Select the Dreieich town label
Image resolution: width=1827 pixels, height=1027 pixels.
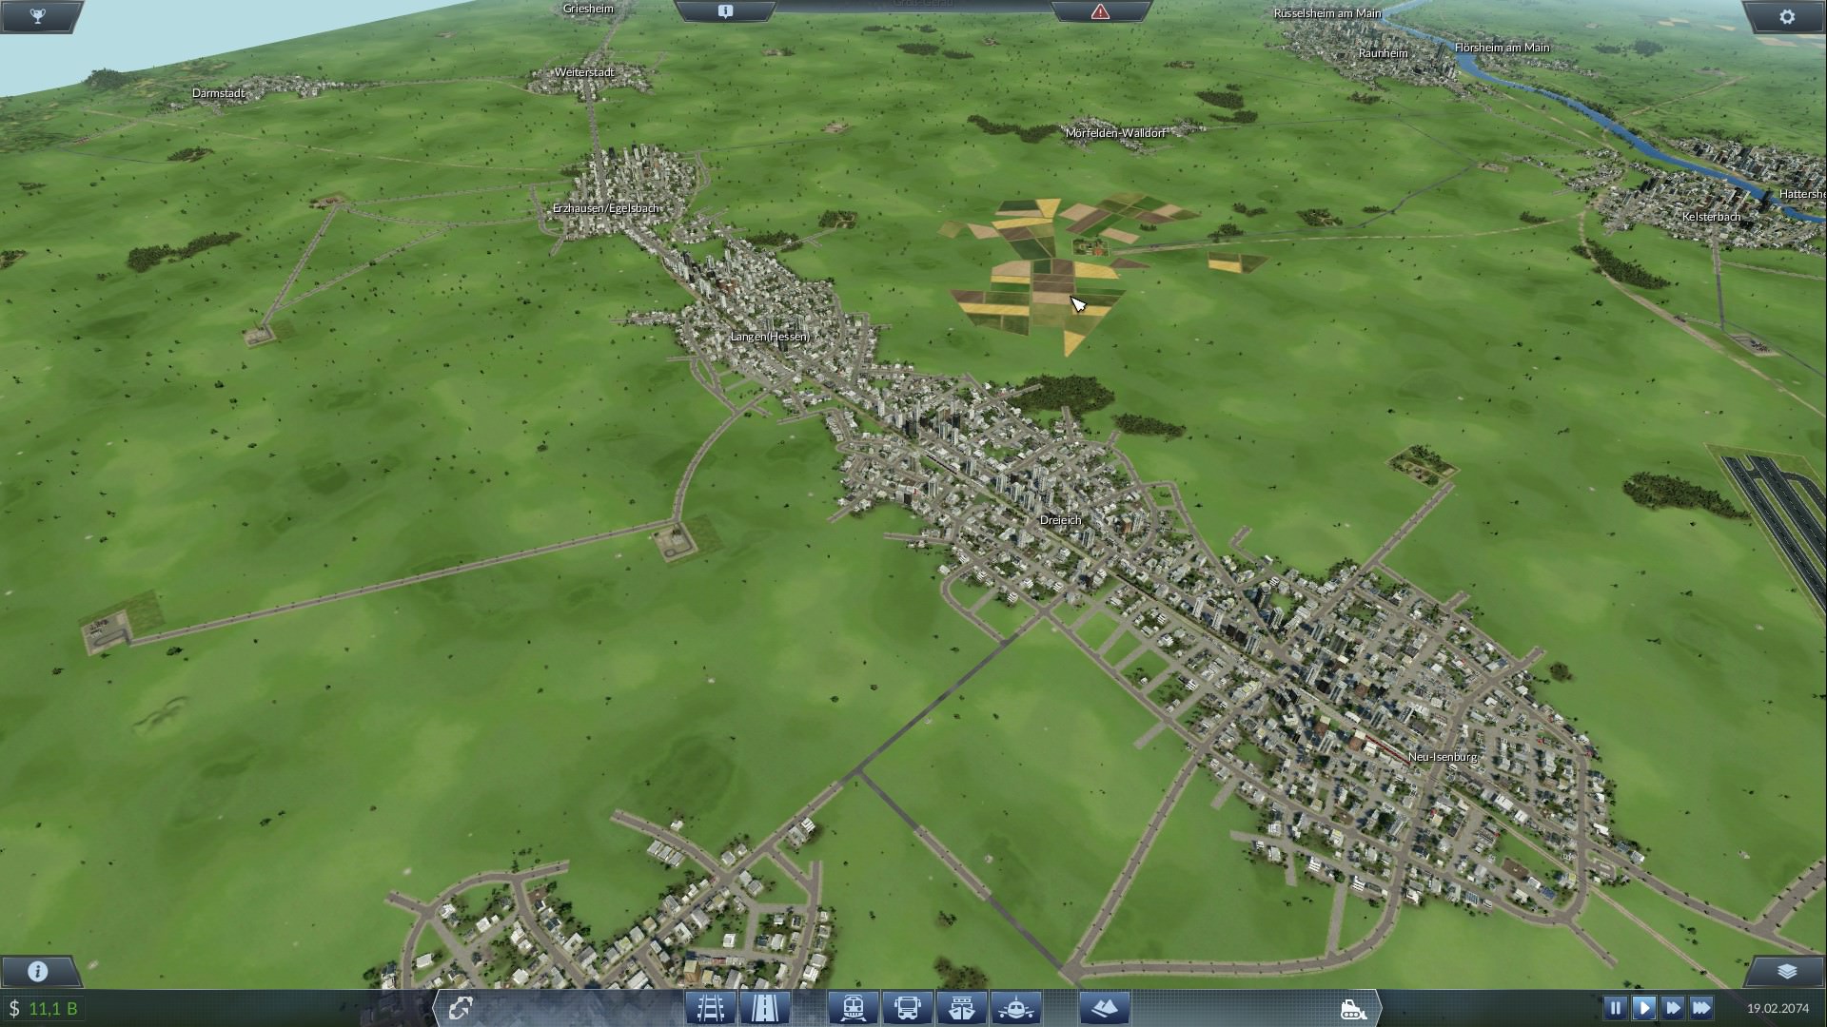(1060, 520)
